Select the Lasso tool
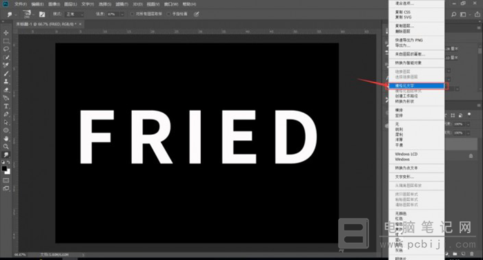This screenshot has width=483, height=260. pos(6,49)
